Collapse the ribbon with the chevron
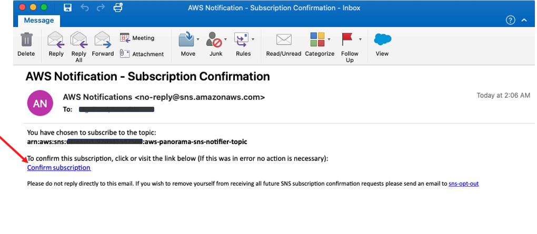 click(x=524, y=20)
